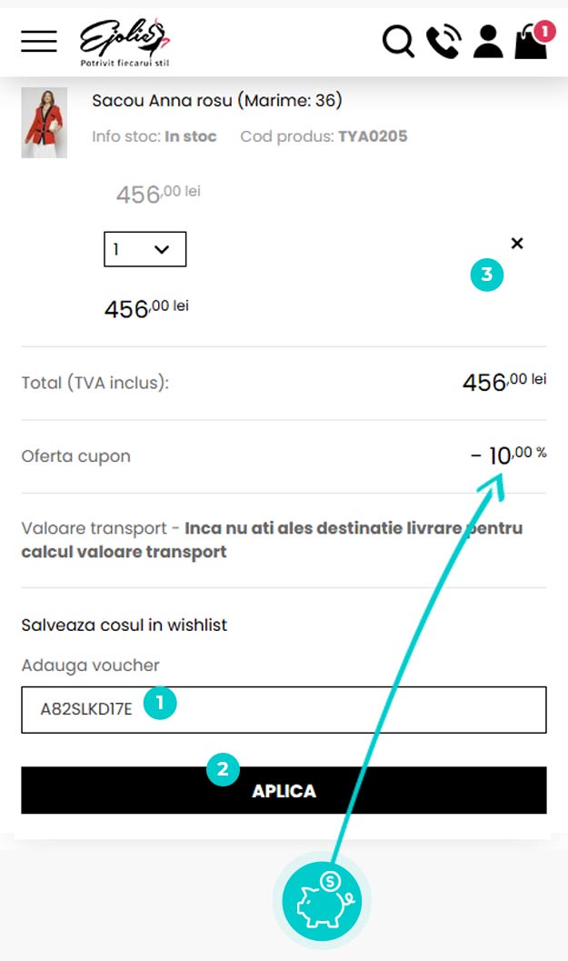Click the piggy bank savings icon
This screenshot has height=961, width=568.
tap(322, 900)
